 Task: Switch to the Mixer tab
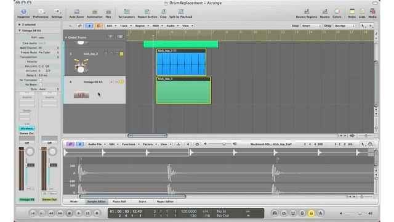tap(74, 202)
